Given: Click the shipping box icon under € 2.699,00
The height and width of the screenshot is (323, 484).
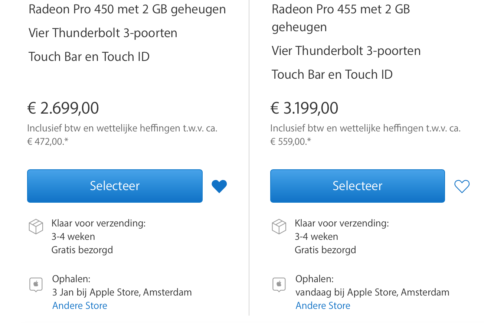Looking at the screenshot, I should (x=36, y=226).
